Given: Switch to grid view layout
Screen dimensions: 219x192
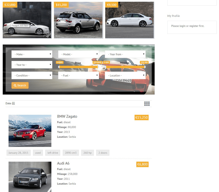Looking at the screenshot, I should tap(147, 104).
